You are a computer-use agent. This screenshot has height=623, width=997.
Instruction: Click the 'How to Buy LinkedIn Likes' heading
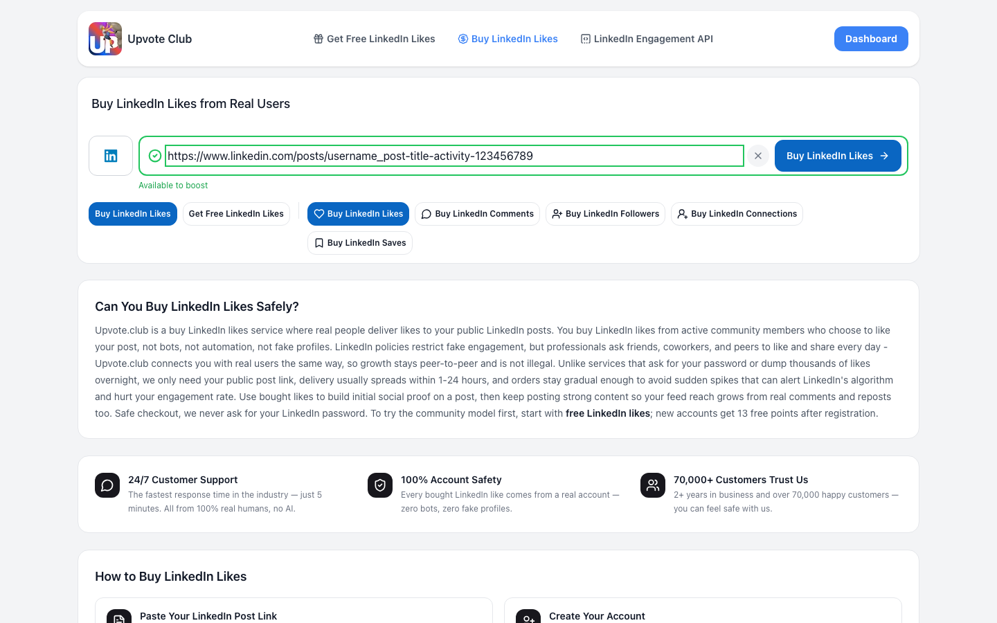[x=171, y=577]
